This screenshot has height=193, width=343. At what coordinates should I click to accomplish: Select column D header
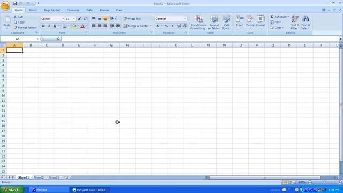point(63,45)
